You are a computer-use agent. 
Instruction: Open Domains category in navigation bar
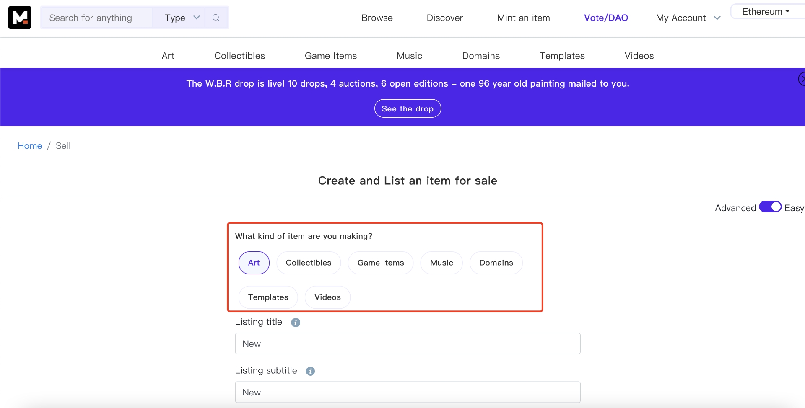[x=481, y=56]
